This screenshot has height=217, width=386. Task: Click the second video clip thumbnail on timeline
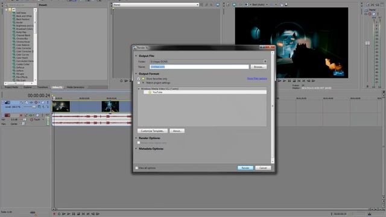pyautogui.click(x=110, y=107)
